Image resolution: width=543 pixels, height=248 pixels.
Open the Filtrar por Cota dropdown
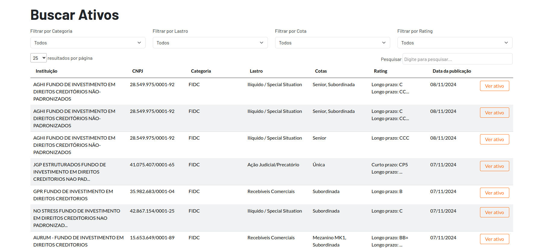[332, 43]
